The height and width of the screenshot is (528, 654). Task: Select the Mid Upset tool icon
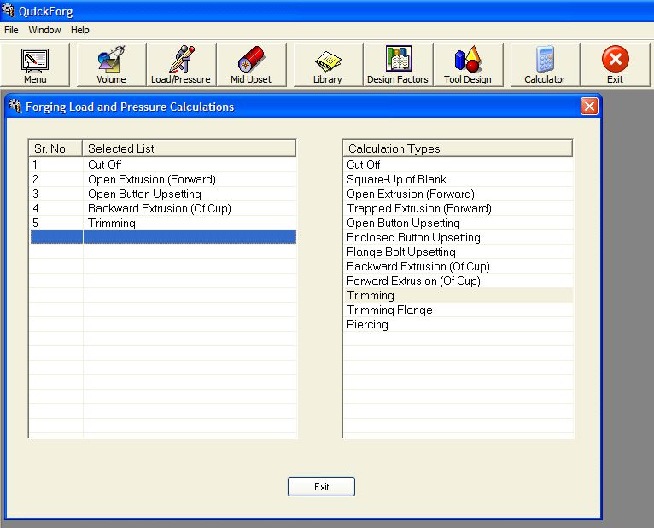[x=251, y=66]
